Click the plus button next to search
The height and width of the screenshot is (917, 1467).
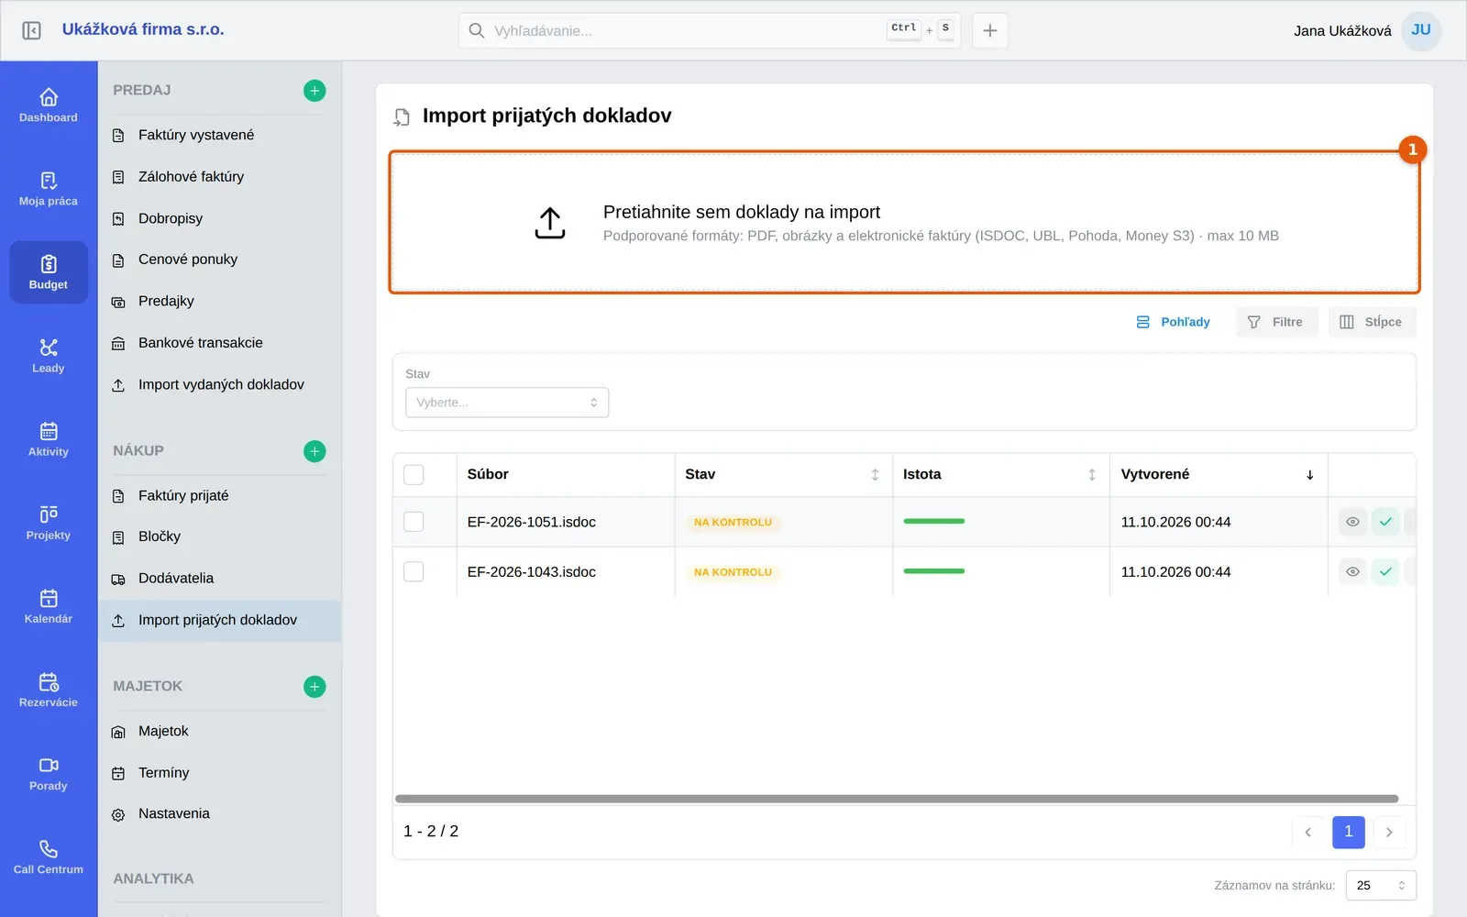[x=990, y=30]
